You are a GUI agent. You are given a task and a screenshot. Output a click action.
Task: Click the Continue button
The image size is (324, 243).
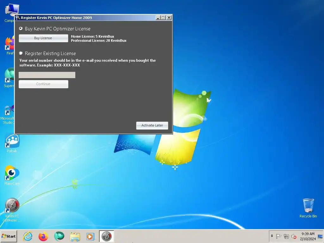[x=43, y=84]
